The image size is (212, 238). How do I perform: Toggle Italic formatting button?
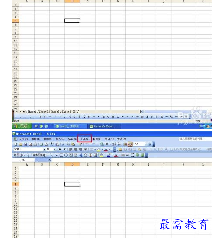click(64, 150)
